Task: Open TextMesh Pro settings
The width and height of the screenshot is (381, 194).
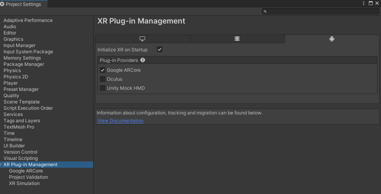Action: (19, 127)
